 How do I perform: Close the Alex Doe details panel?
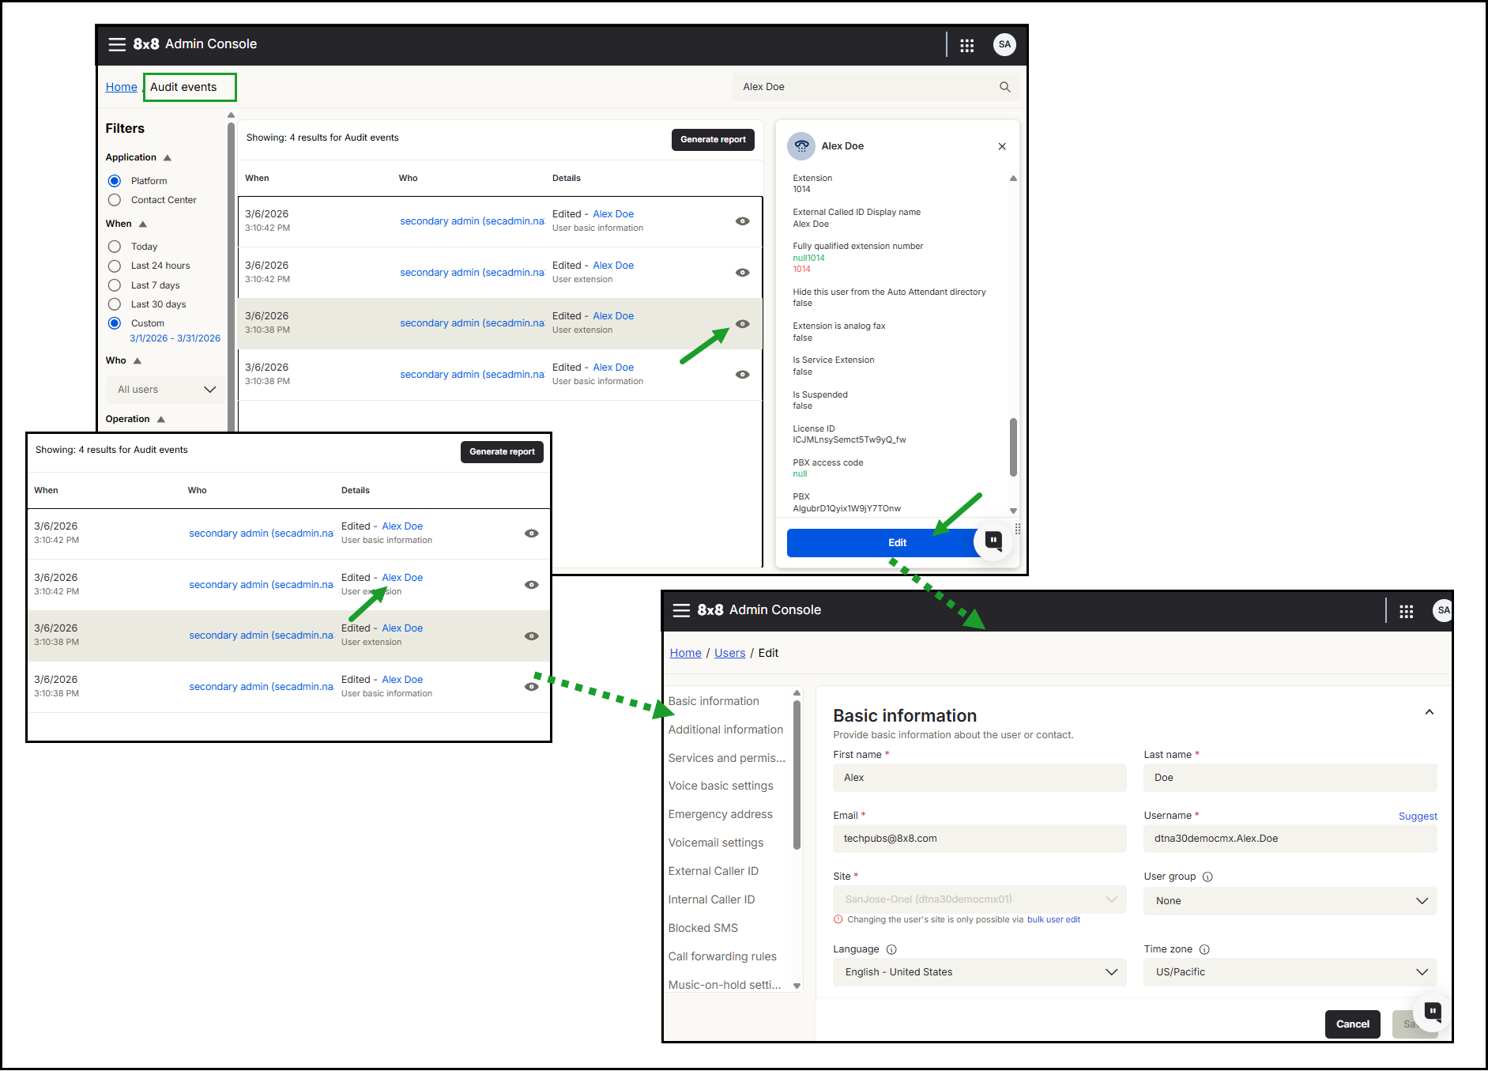[x=1002, y=146]
